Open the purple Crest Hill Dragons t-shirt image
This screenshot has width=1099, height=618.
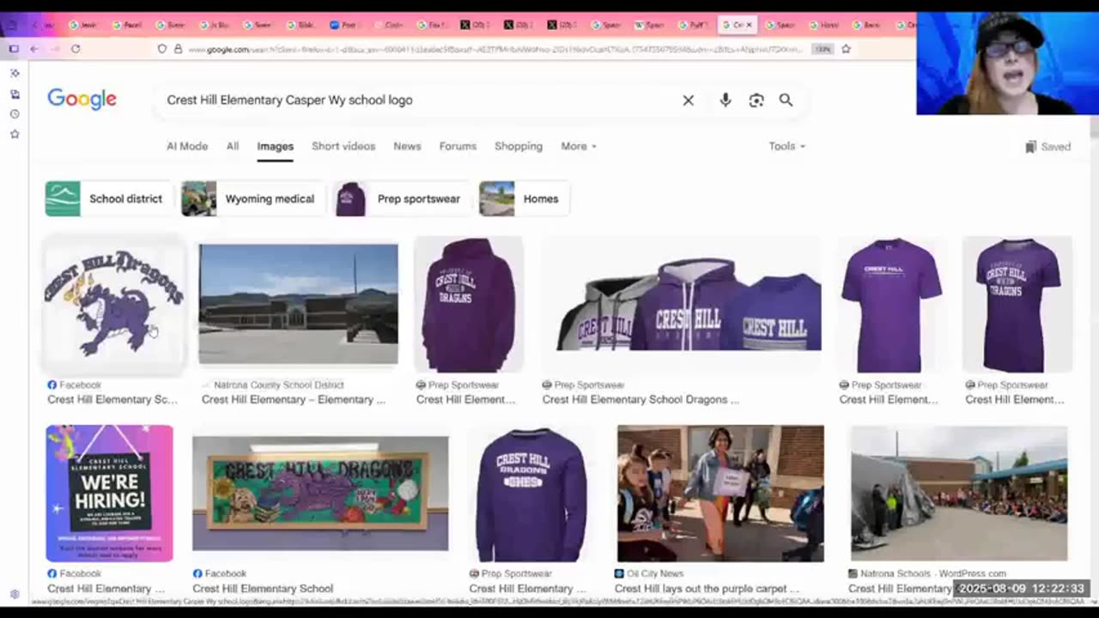[x=1017, y=305]
